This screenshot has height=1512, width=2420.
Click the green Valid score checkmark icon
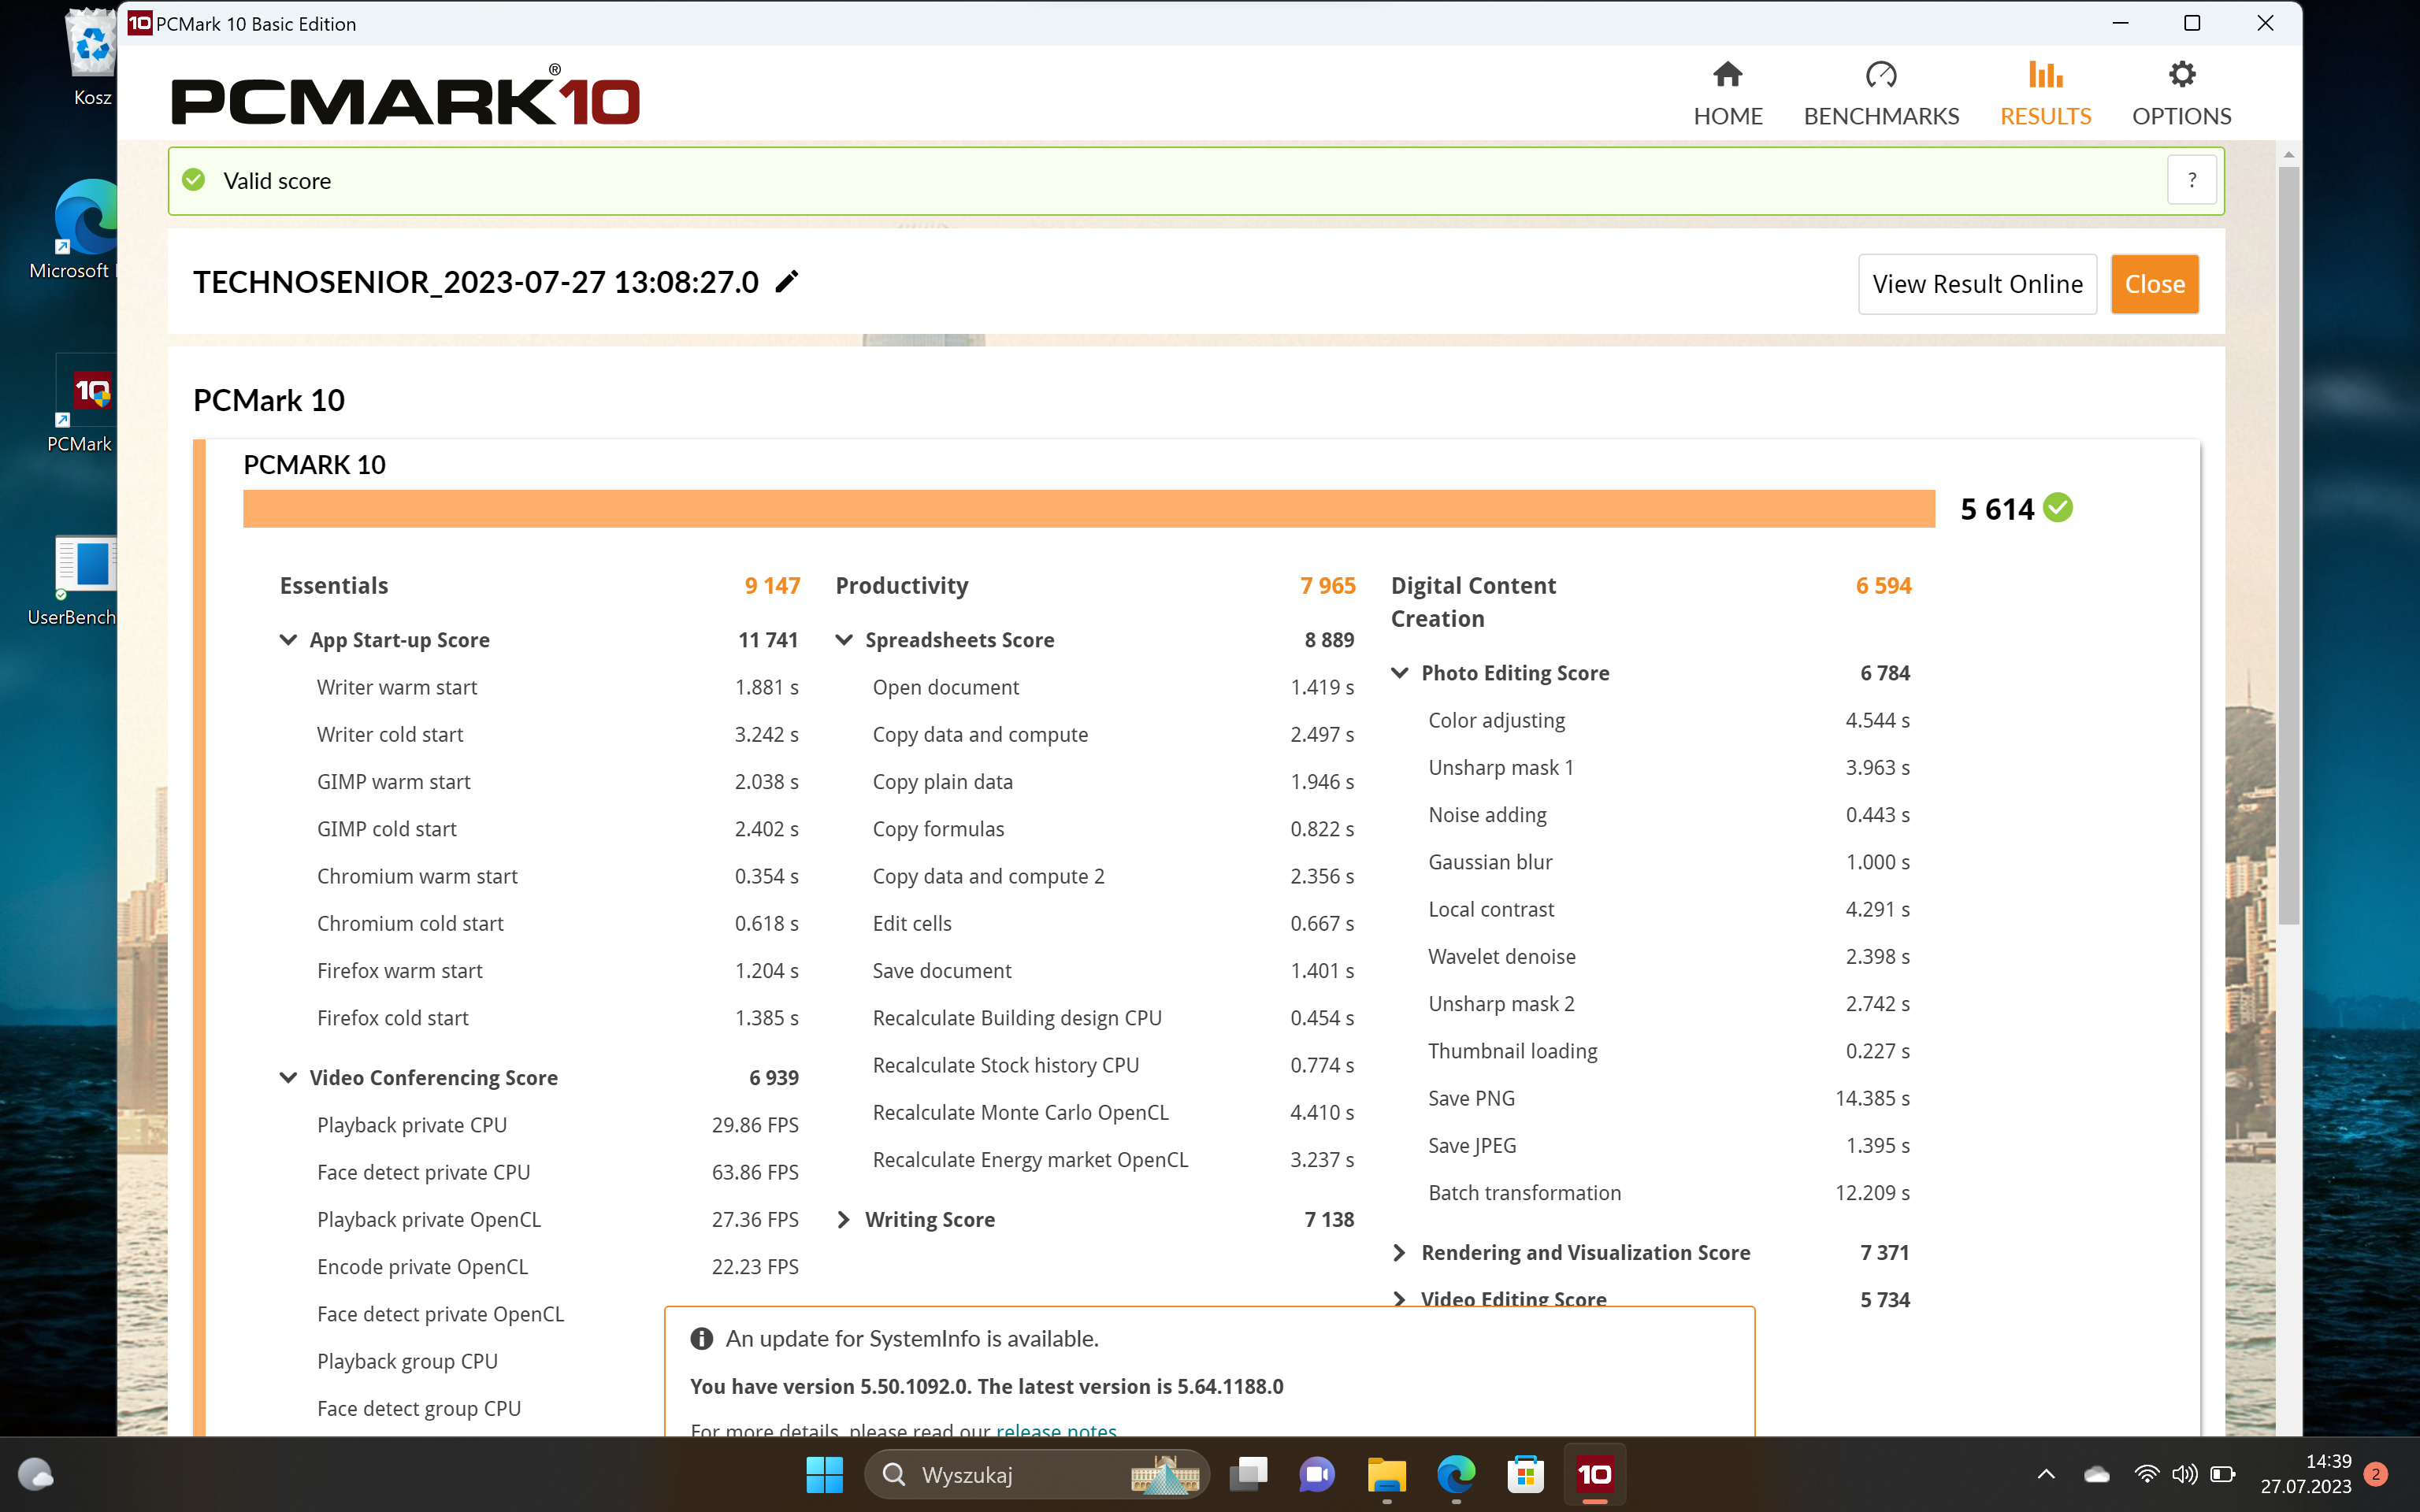coord(194,180)
